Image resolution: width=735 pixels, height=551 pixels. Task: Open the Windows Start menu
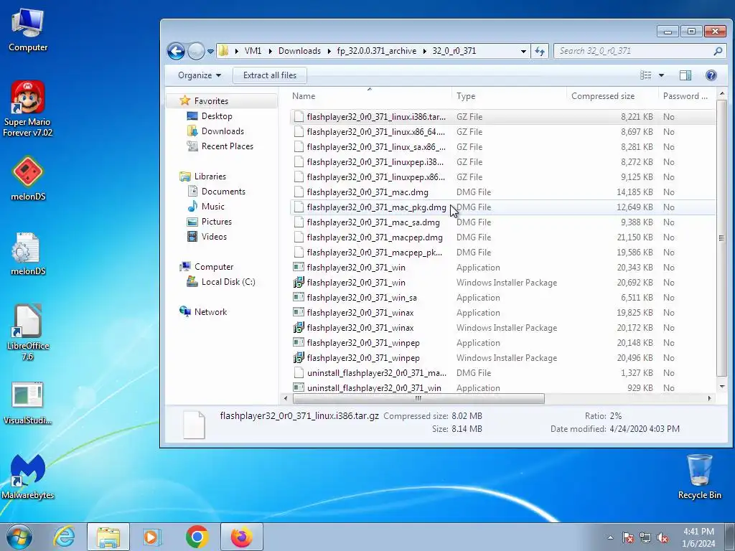pos(19,537)
